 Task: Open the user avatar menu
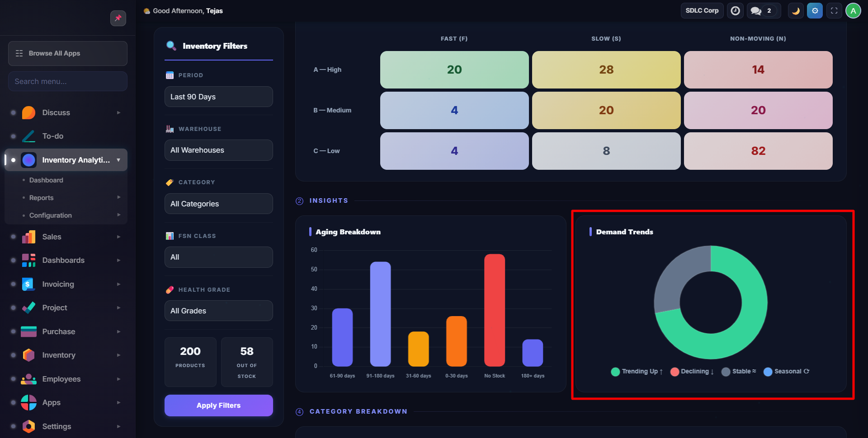pos(853,11)
